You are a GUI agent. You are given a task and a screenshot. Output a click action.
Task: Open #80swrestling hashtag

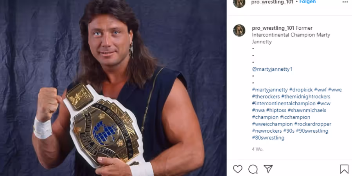coord(268,138)
